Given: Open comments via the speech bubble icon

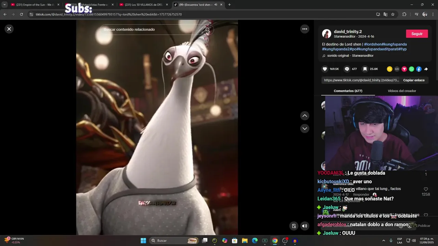Looking at the screenshot, I should coord(347,69).
